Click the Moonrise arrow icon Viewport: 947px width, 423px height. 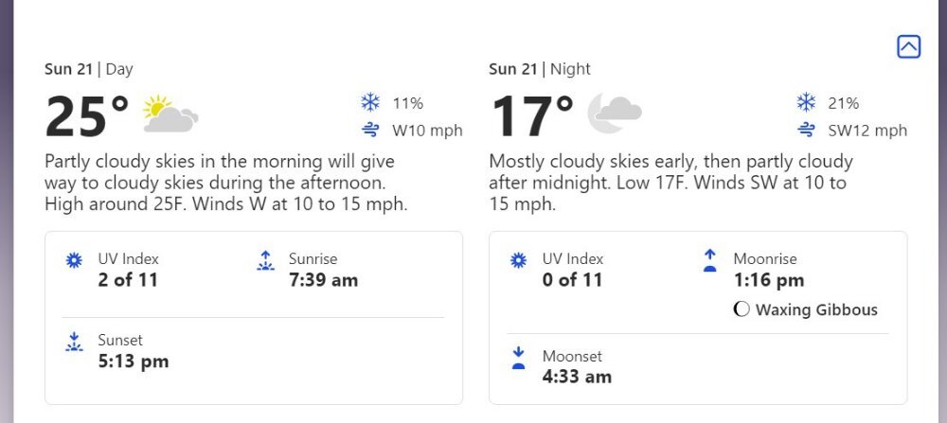click(709, 260)
